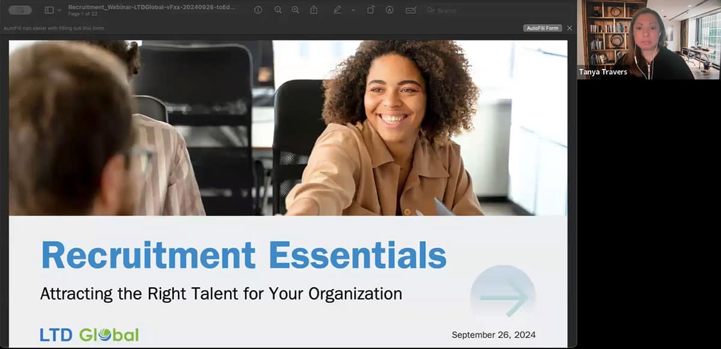Click the document info inspector icon
Image resolution: width=721 pixels, height=349 pixels.
(x=258, y=10)
